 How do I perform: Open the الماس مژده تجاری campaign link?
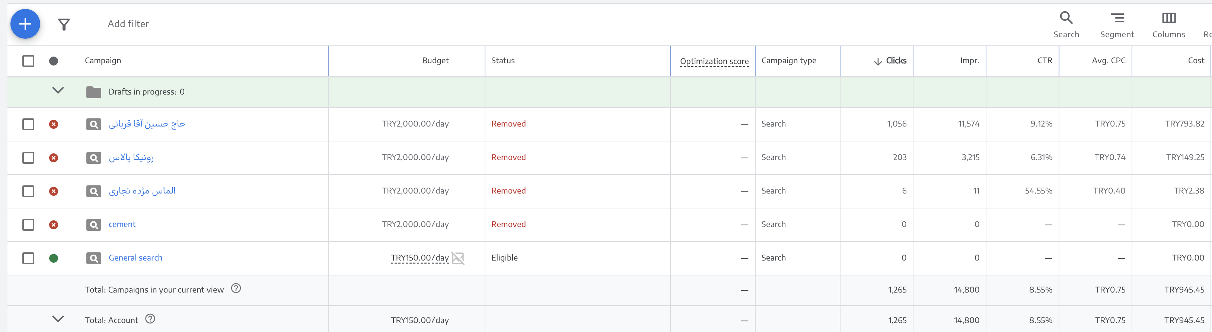(x=142, y=191)
